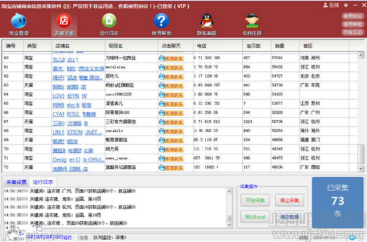Open the LOVE shop link in row 64
The height and width of the screenshot is (242, 367).
click(x=70, y=96)
